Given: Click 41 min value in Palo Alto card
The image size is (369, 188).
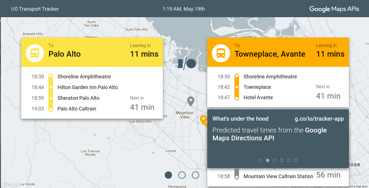Looking at the screenshot, I should (x=142, y=107).
